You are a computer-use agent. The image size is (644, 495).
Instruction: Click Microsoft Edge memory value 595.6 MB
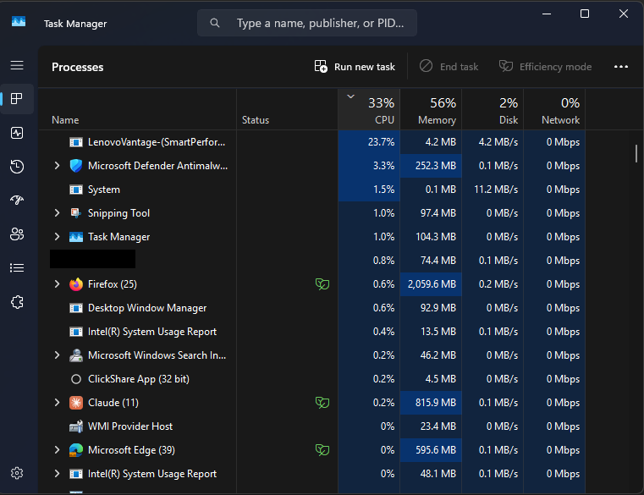pyautogui.click(x=435, y=450)
